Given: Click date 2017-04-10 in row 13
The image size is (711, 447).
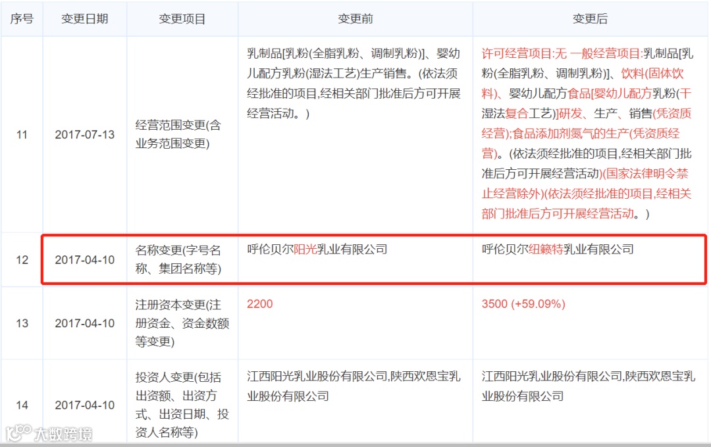Looking at the screenshot, I should tap(85, 323).
